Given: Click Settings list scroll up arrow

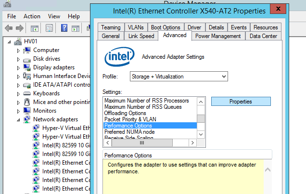Looking at the screenshot, I should point(201,102).
